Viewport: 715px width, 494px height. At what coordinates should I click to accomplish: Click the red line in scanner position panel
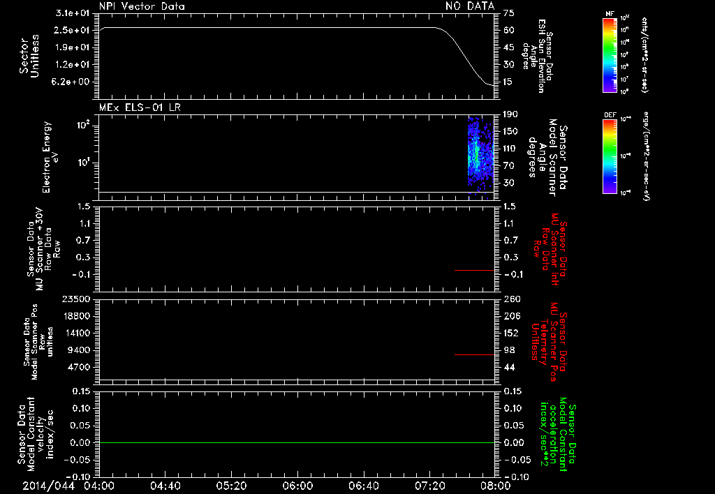coord(474,354)
